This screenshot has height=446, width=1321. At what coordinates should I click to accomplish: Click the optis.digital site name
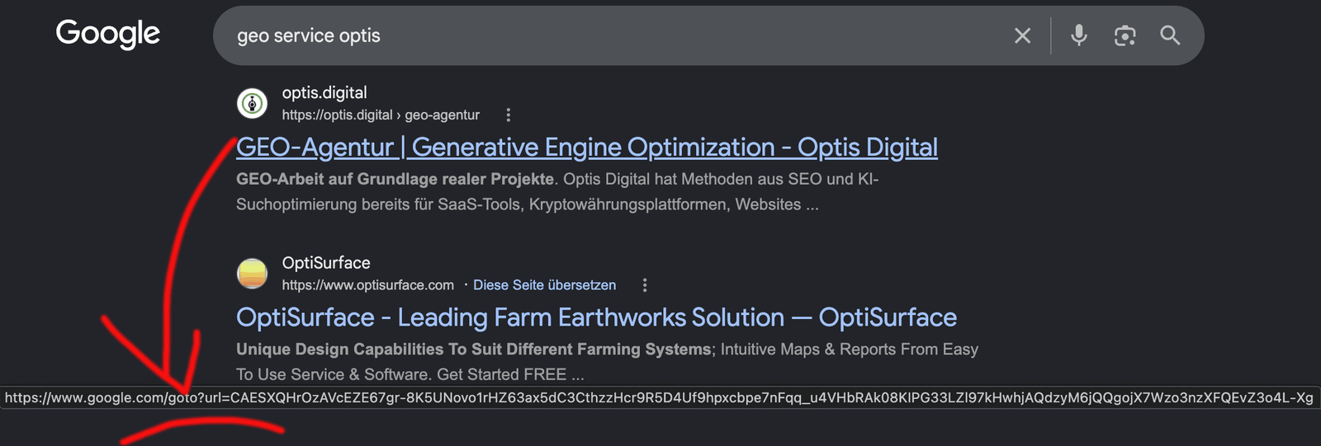[324, 92]
